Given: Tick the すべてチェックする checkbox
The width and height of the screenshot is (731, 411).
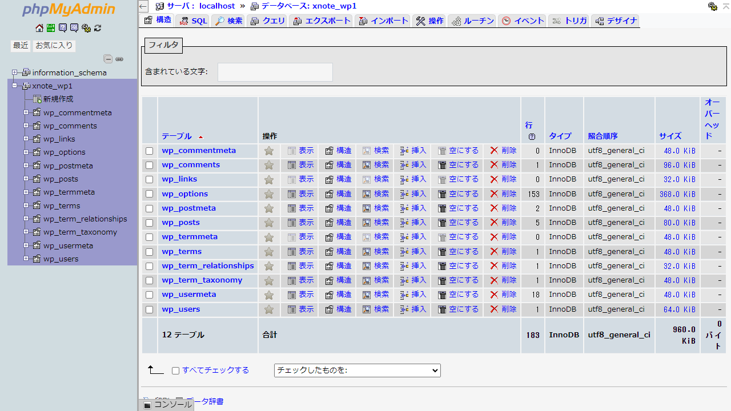Looking at the screenshot, I should pyautogui.click(x=176, y=370).
